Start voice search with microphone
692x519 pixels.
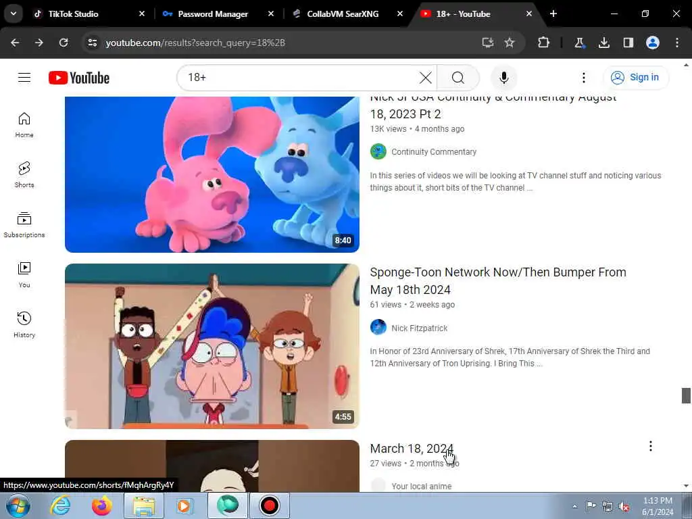pyautogui.click(x=503, y=78)
